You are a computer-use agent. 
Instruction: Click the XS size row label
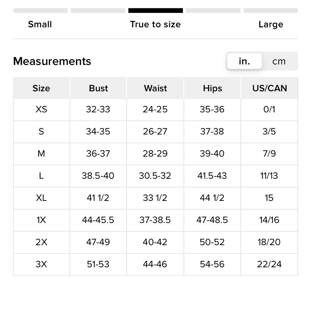41,109
